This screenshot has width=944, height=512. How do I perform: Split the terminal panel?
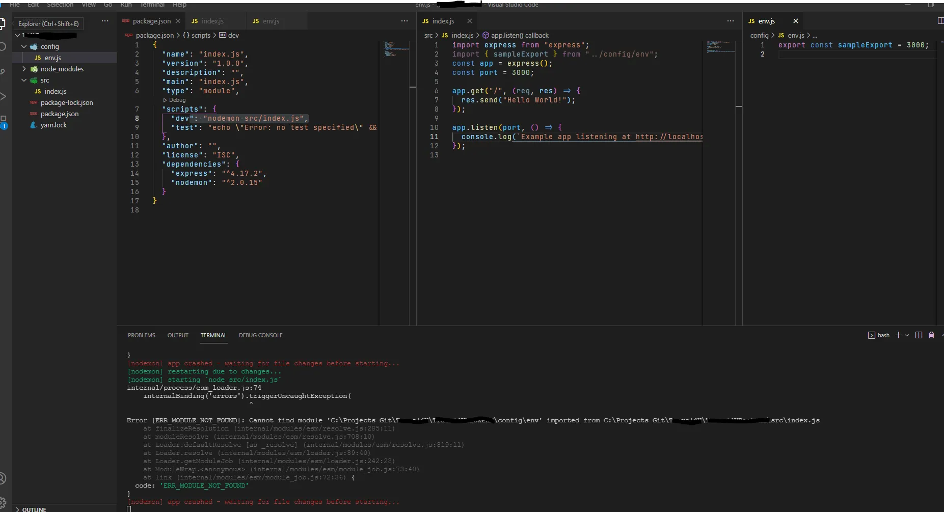pos(919,335)
